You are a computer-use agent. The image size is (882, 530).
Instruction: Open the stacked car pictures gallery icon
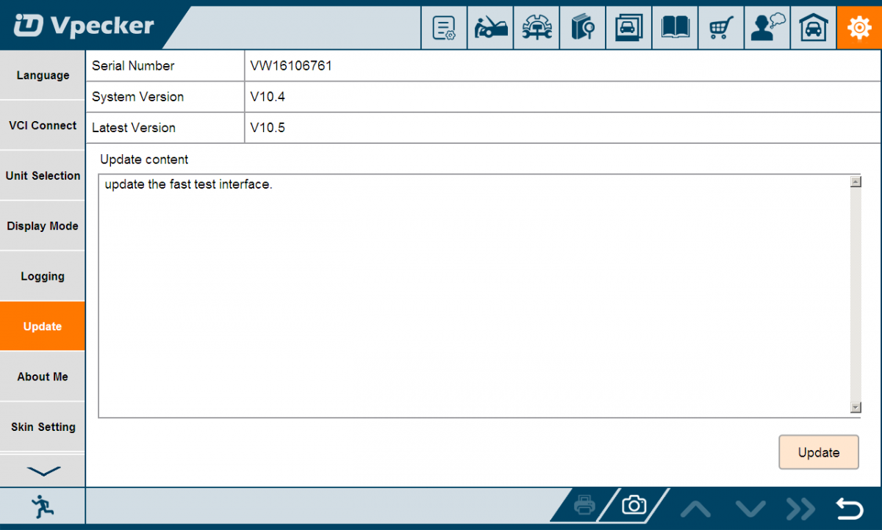pyautogui.click(x=629, y=28)
